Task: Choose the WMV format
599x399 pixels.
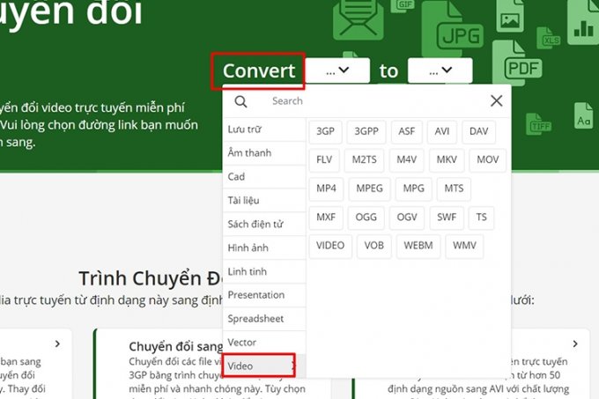Action: [464, 246]
